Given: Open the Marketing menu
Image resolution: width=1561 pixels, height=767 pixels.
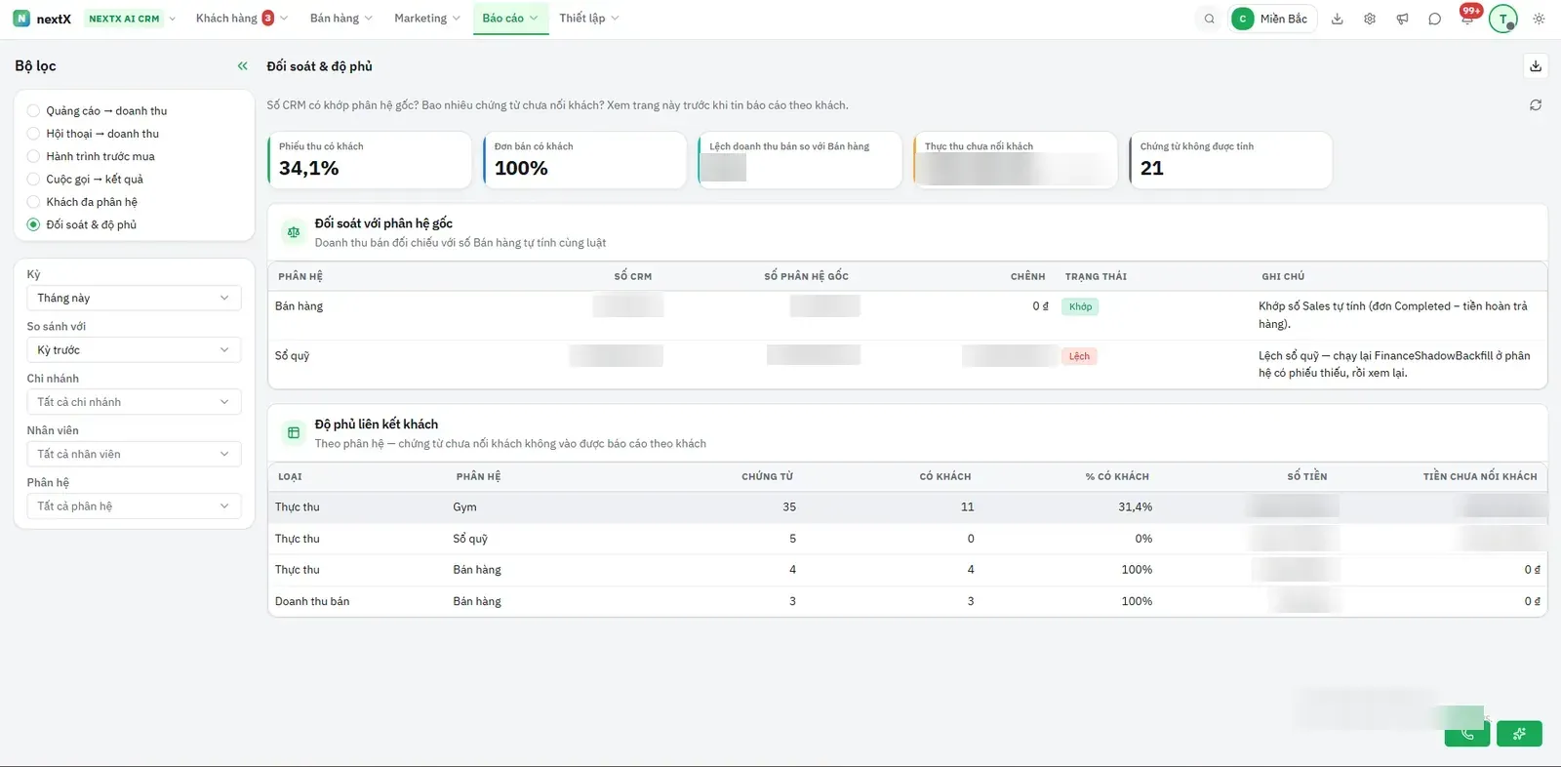Looking at the screenshot, I should (x=426, y=18).
